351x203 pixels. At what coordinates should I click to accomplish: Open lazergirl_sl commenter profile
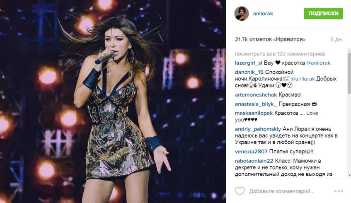click(x=249, y=63)
